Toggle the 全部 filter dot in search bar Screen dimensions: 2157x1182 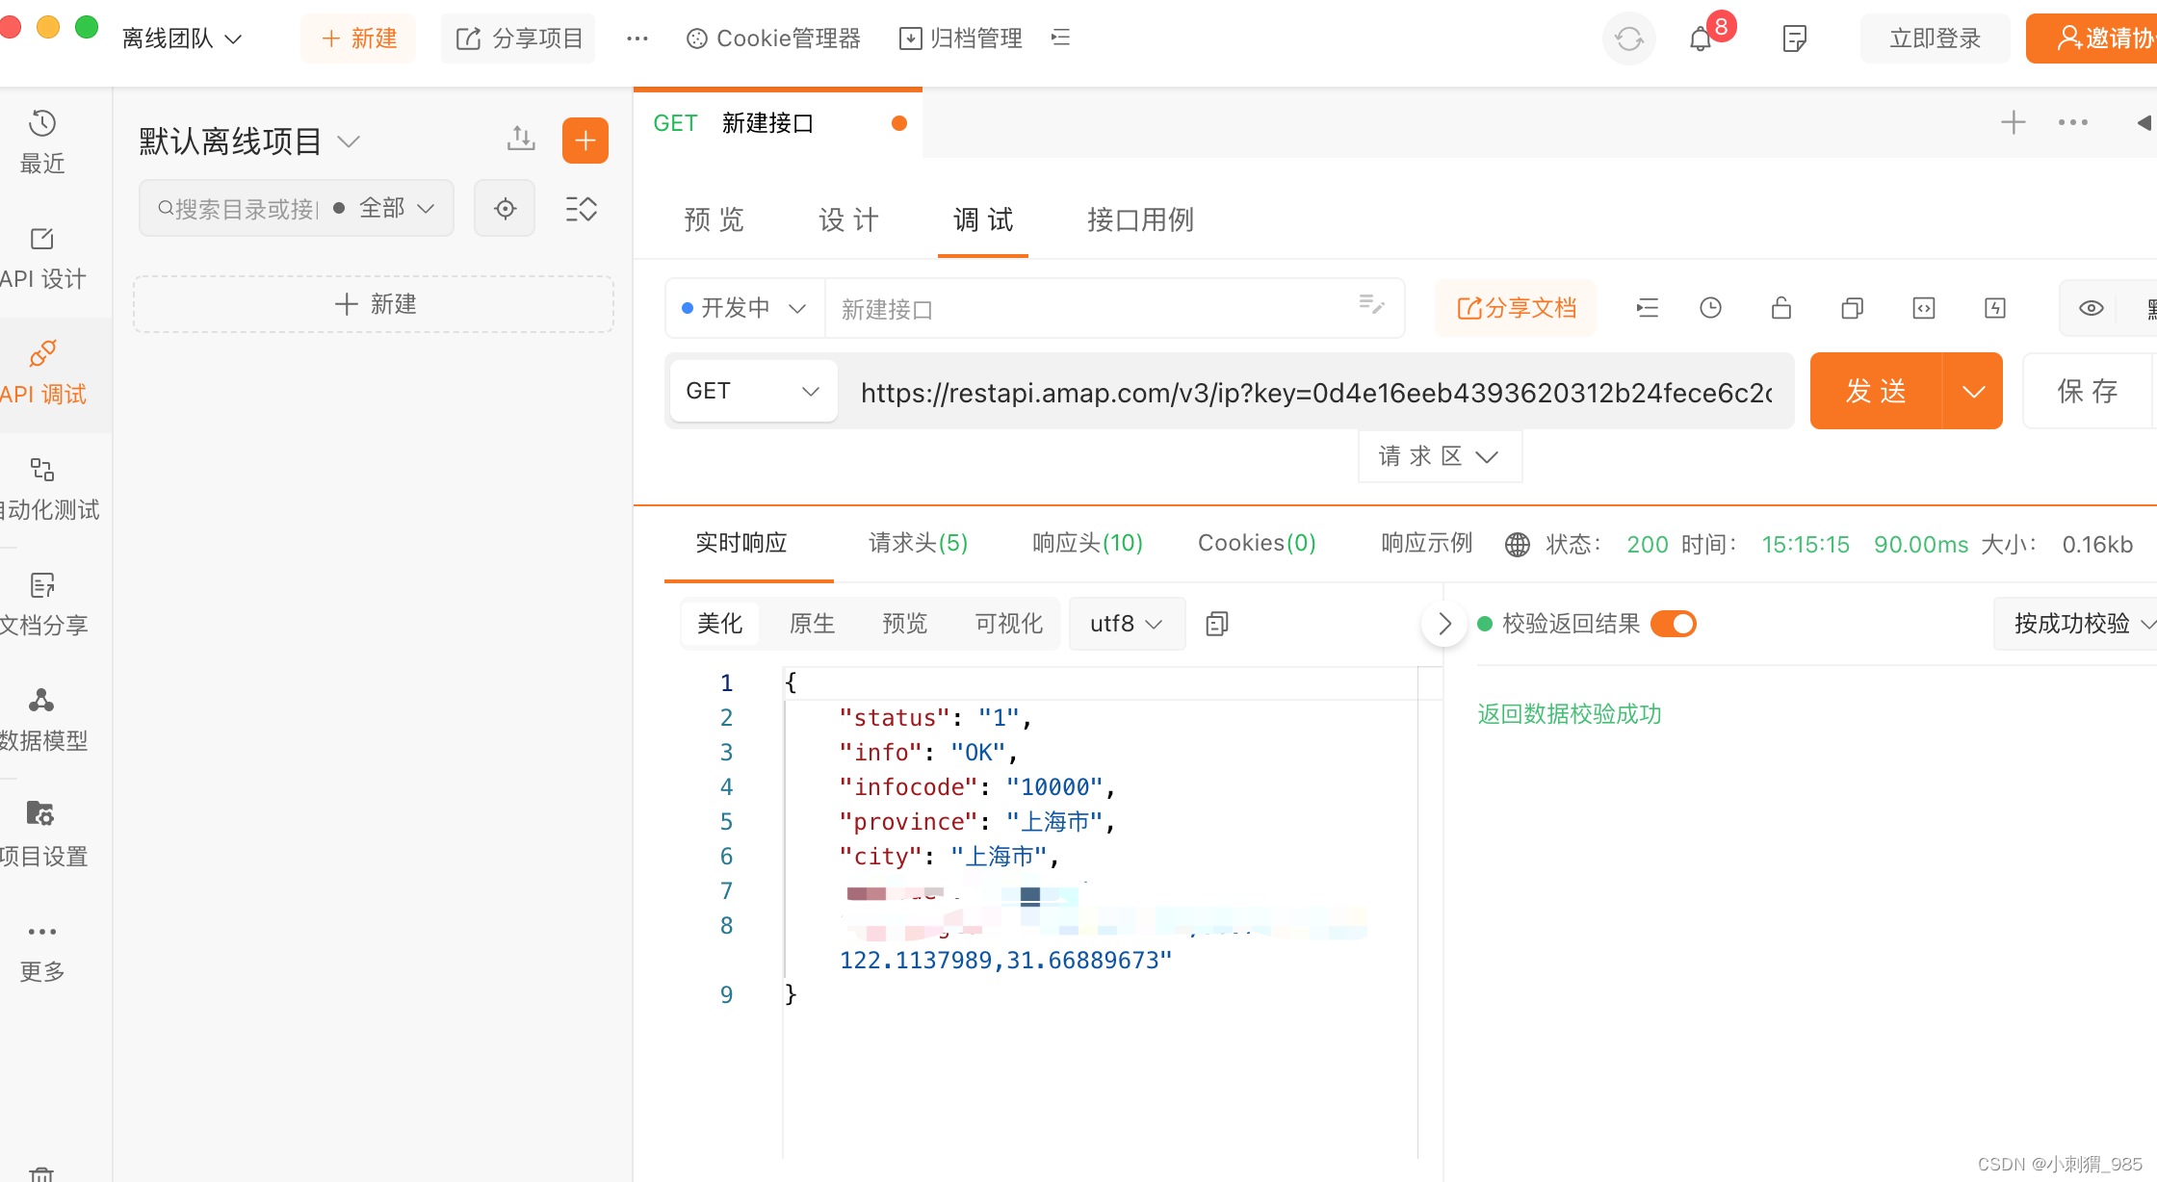coord(338,208)
